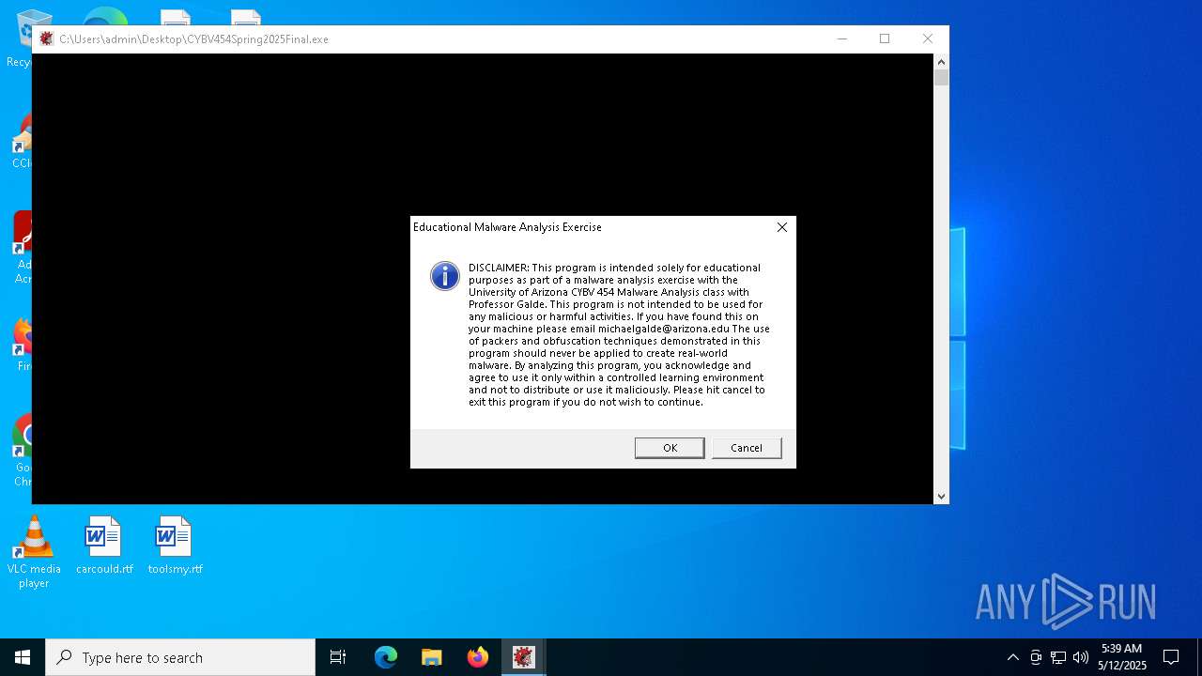
Task: Select the toolsmy.rtf desktop file
Action: (175, 545)
